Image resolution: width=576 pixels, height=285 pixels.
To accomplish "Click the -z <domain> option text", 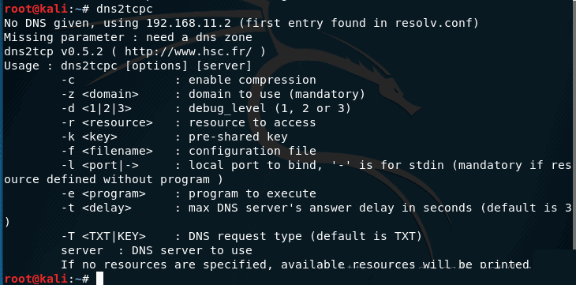I will [x=100, y=94].
